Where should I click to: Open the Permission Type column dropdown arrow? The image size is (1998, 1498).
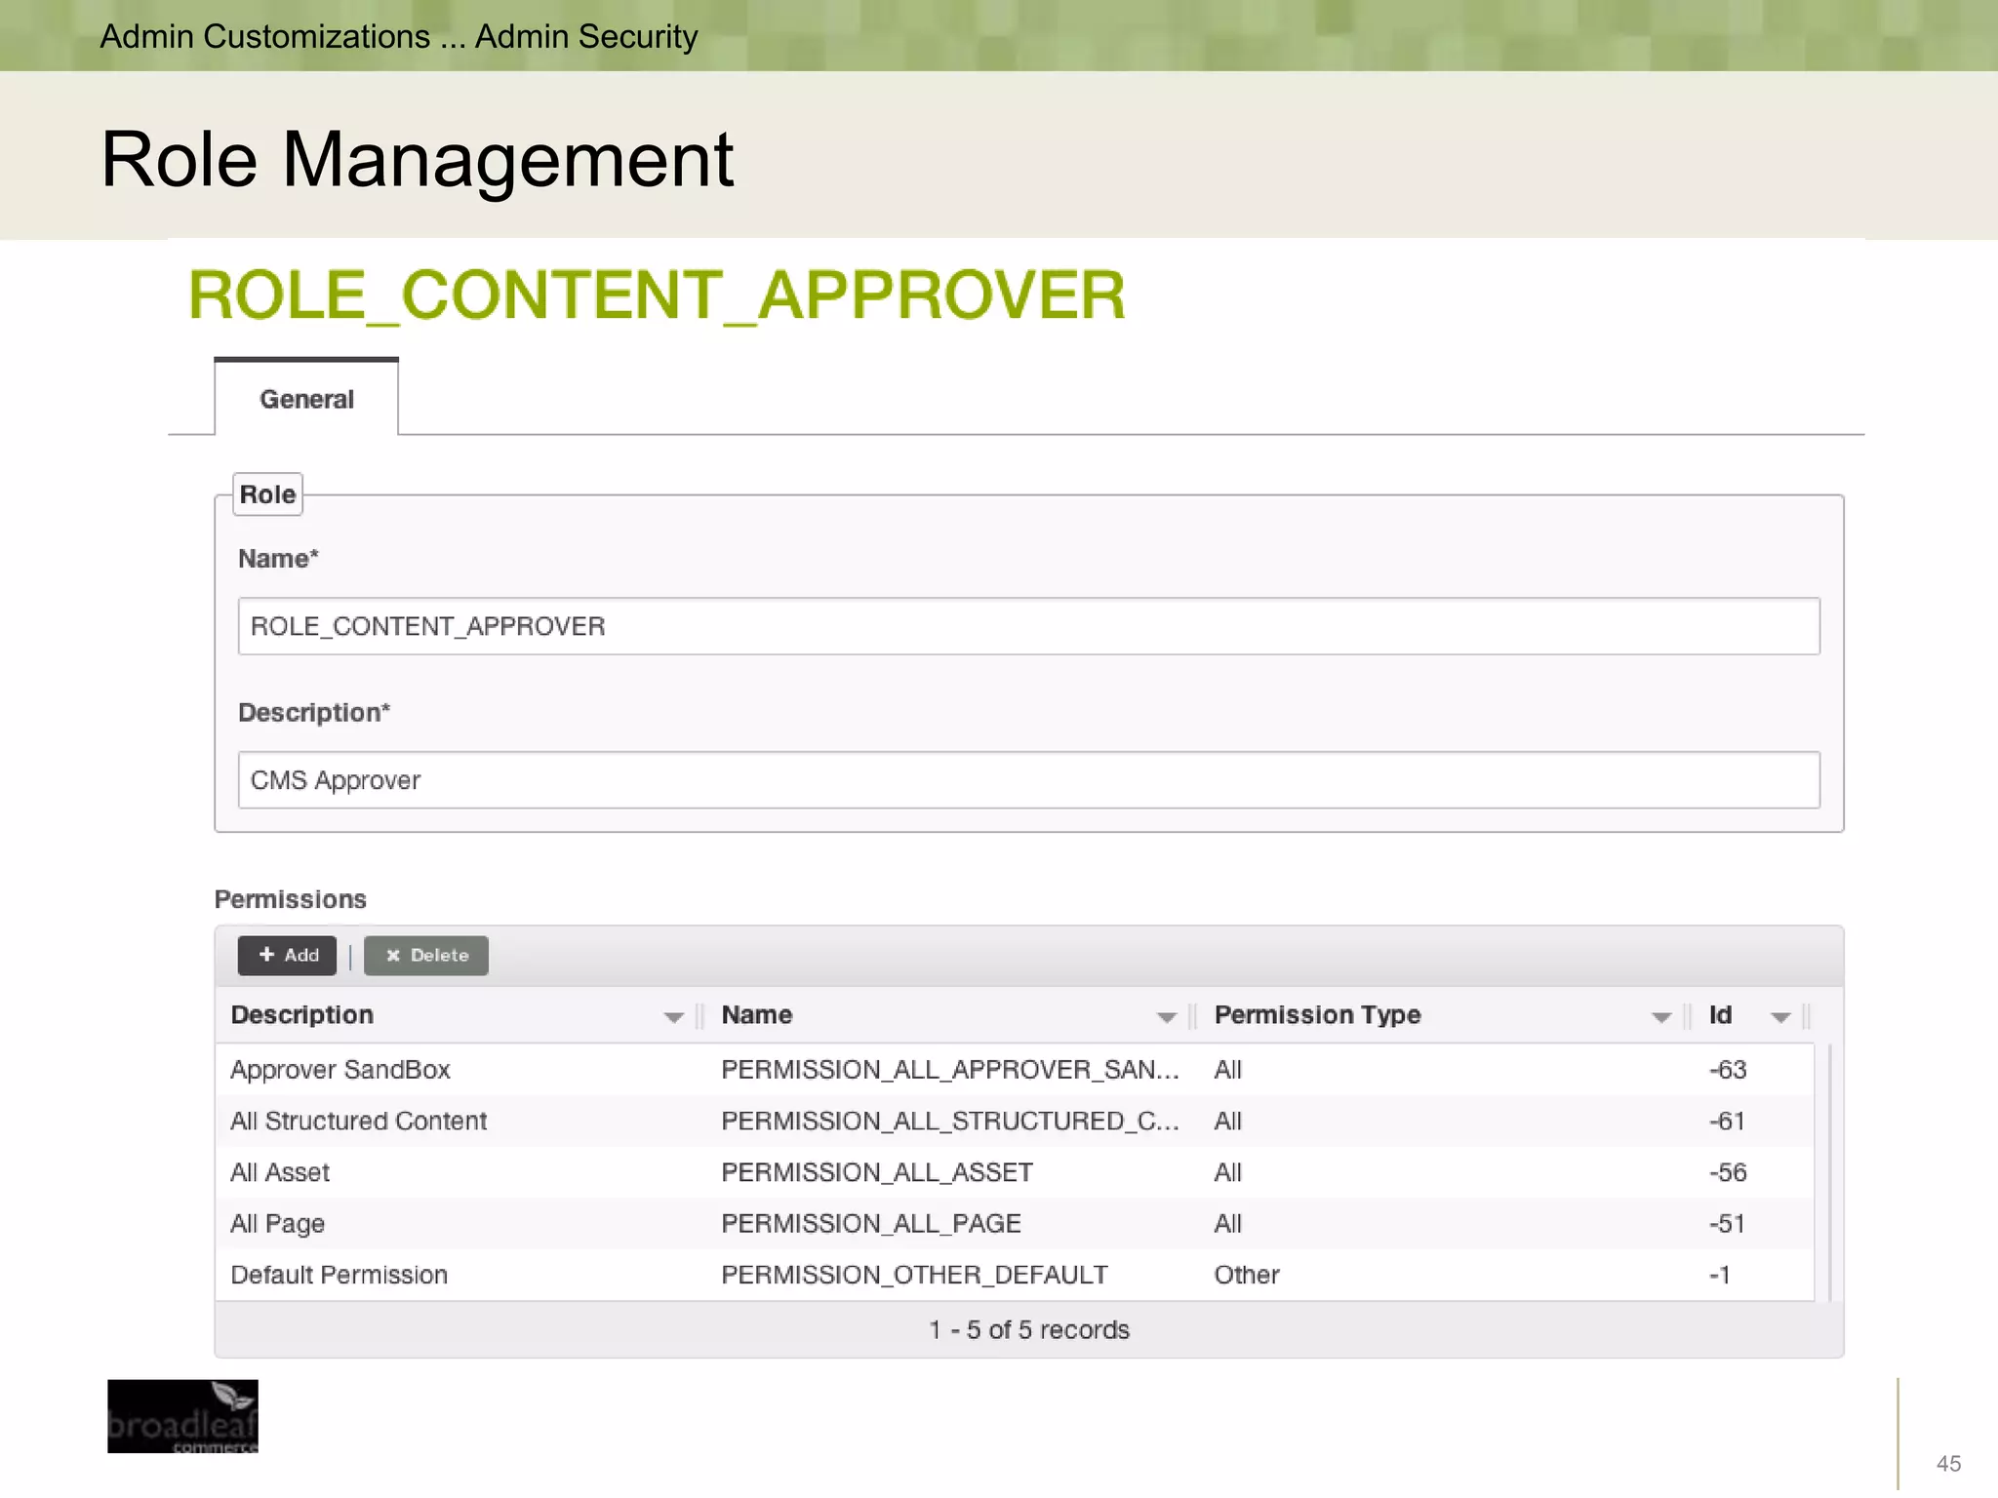pyautogui.click(x=1660, y=1016)
